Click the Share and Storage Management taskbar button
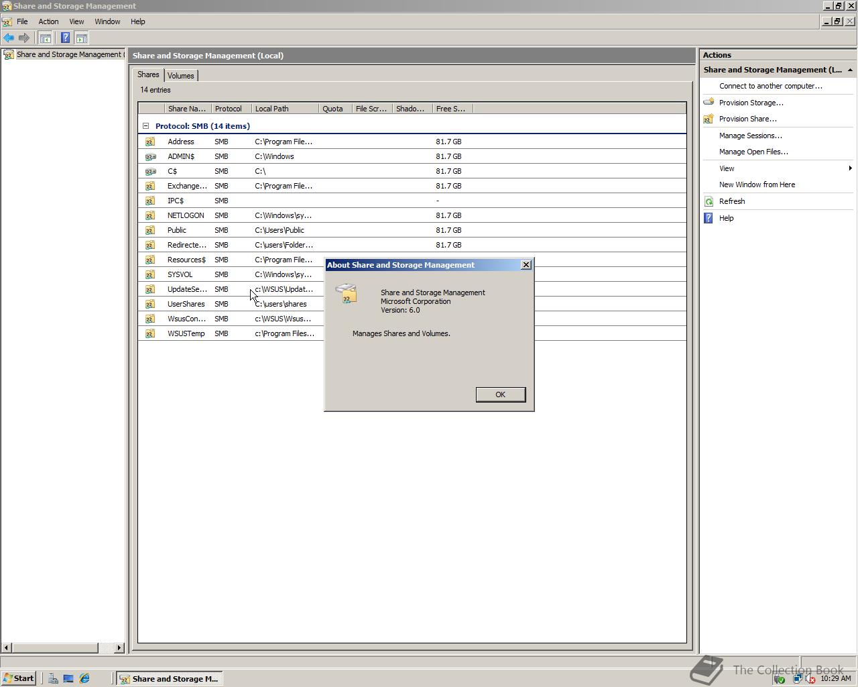Viewport: 858px width, 687px height. [x=169, y=678]
